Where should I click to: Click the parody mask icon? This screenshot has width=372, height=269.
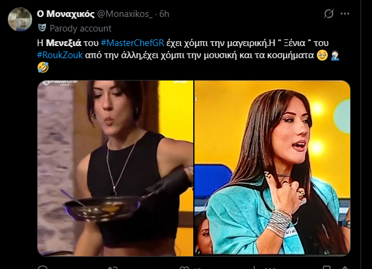click(42, 28)
